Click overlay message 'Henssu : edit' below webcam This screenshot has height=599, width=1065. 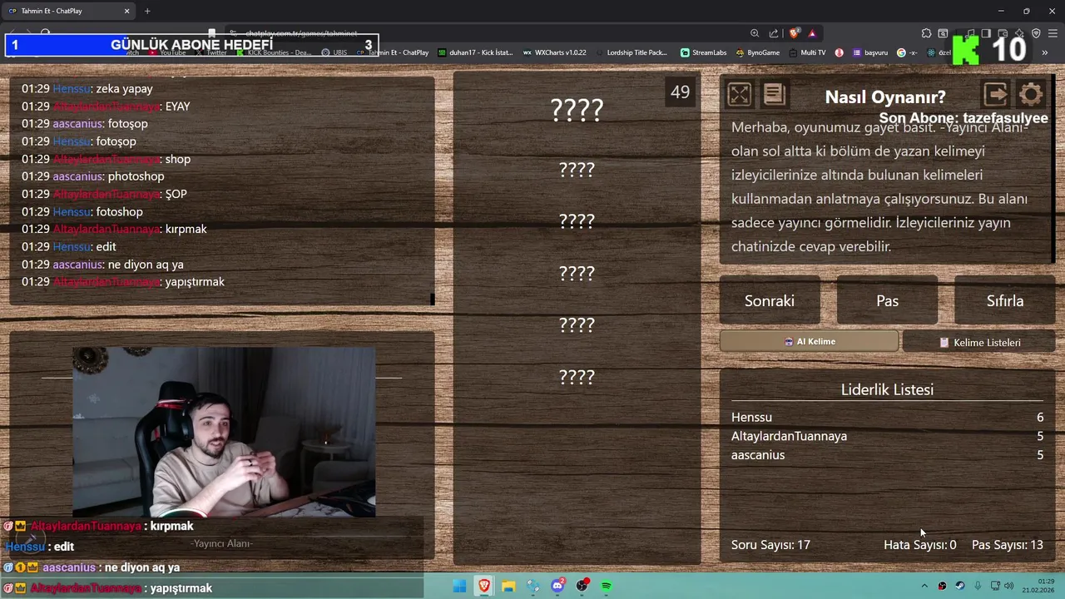coord(40,547)
